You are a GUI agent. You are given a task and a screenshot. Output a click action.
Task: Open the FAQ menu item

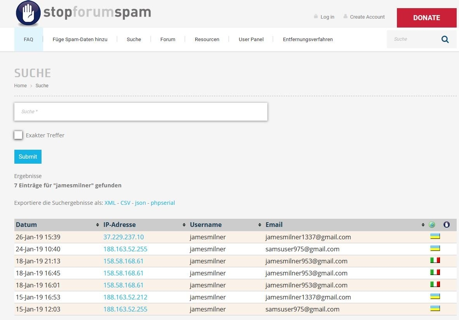click(x=28, y=39)
